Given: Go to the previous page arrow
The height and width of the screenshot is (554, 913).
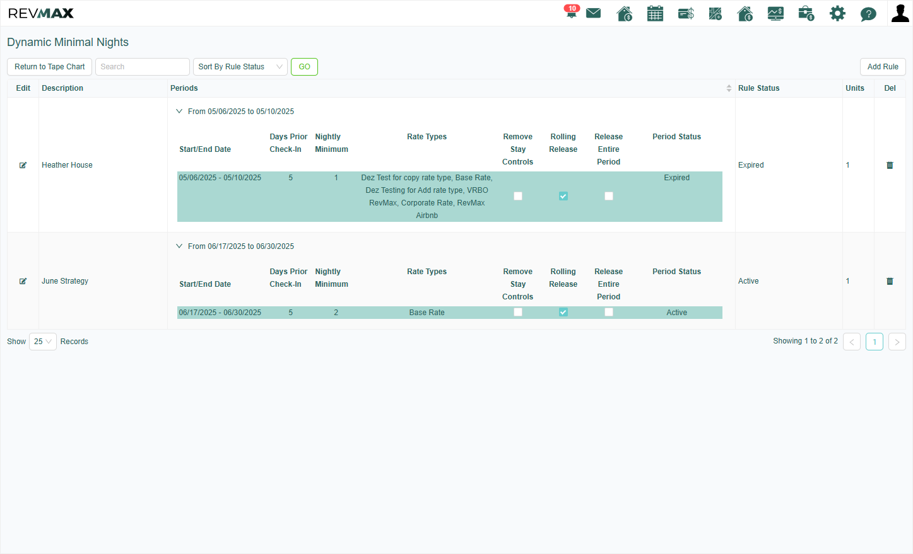Looking at the screenshot, I should (x=852, y=342).
